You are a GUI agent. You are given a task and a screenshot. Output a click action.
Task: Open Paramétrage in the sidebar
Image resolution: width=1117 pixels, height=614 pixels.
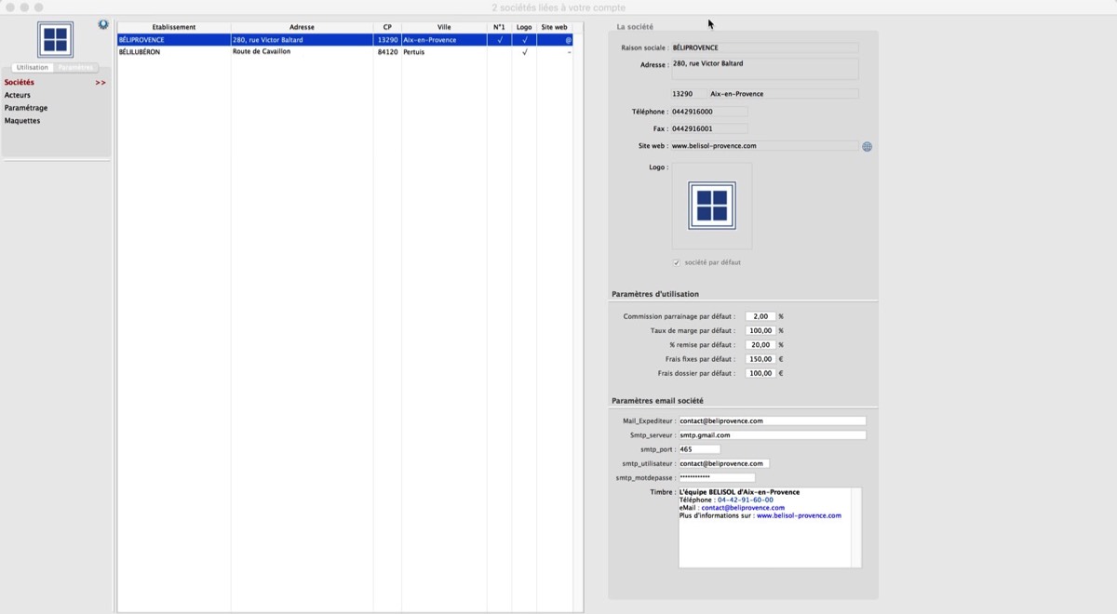pyautogui.click(x=26, y=108)
